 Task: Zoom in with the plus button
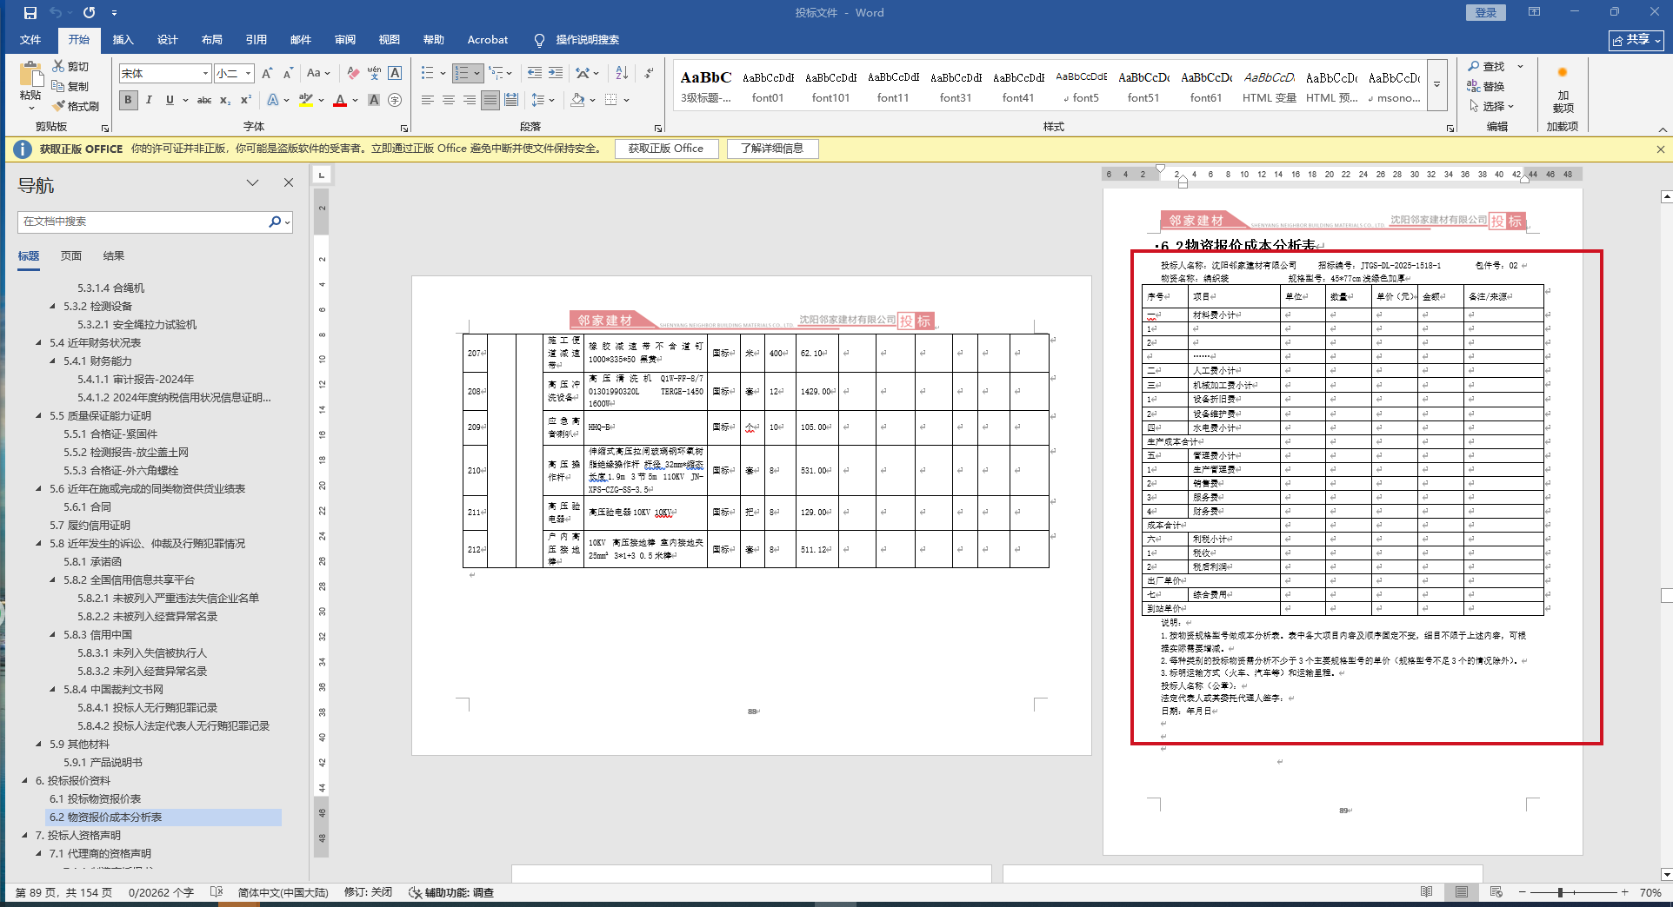click(1624, 892)
